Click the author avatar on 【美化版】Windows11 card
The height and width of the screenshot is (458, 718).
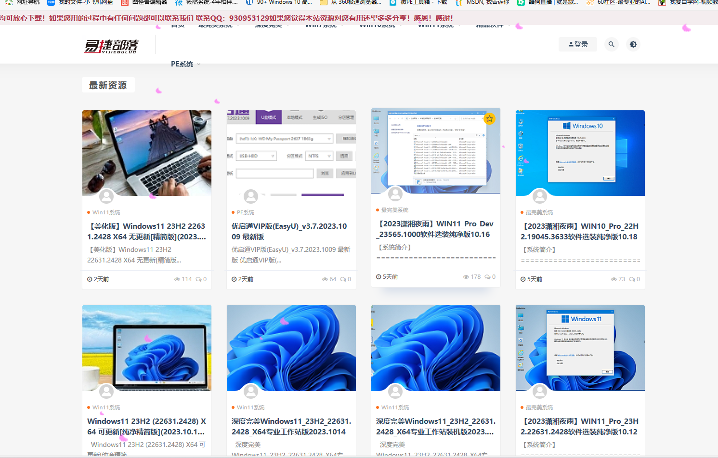(x=106, y=196)
